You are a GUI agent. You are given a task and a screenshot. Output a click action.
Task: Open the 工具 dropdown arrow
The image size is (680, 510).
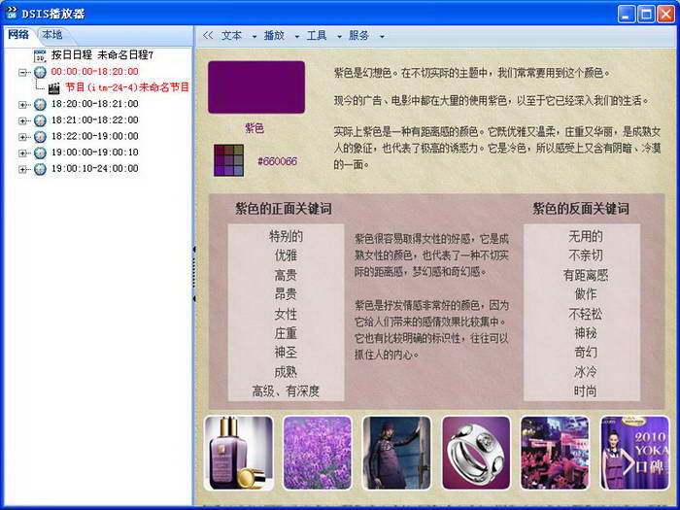point(339,37)
